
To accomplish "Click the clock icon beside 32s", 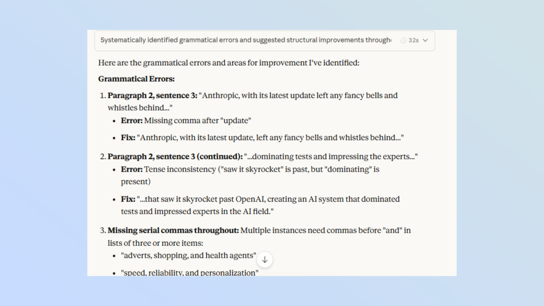I will pos(403,40).
